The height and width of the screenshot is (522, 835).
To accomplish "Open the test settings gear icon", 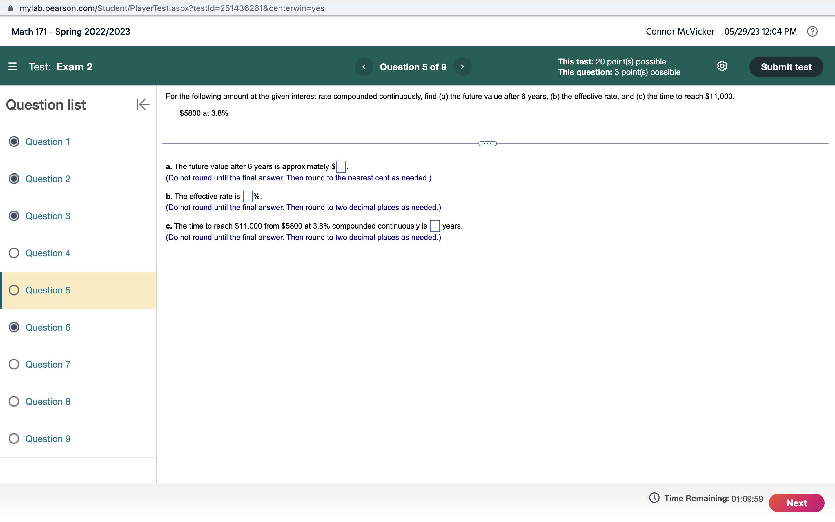I will pos(722,66).
